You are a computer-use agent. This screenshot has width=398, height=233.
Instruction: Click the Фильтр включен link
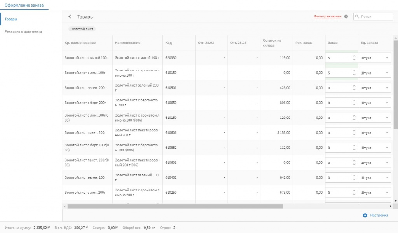pyautogui.click(x=327, y=16)
